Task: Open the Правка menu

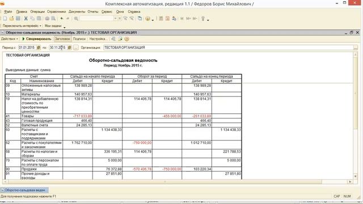Action: click(x=22, y=11)
